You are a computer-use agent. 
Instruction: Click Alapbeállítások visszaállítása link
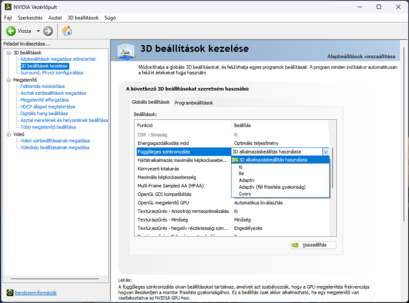coord(361,56)
